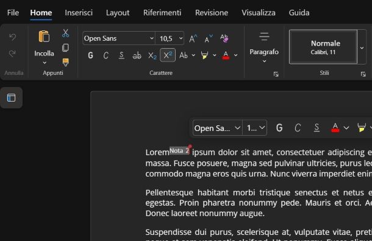Switch to the Inserisci tab

click(79, 13)
